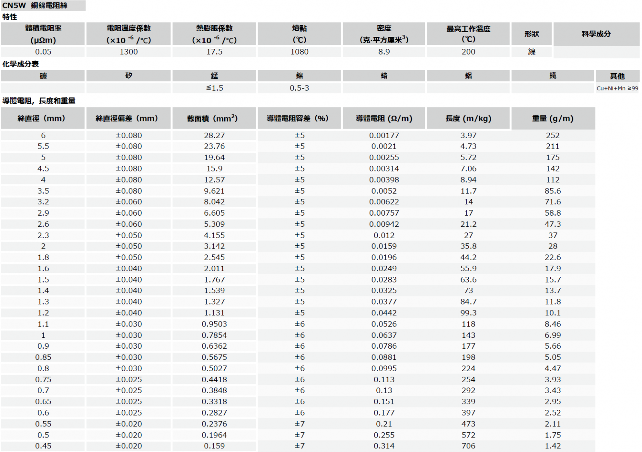The width and height of the screenshot is (642, 452).
Task: Click the 電阻溫度係數 header cell
Action: click(x=128, y=34)
